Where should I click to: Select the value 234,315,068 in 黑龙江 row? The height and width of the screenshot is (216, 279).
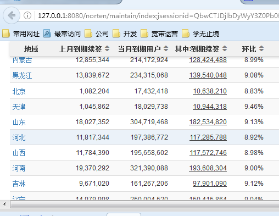tap(149, 75)
